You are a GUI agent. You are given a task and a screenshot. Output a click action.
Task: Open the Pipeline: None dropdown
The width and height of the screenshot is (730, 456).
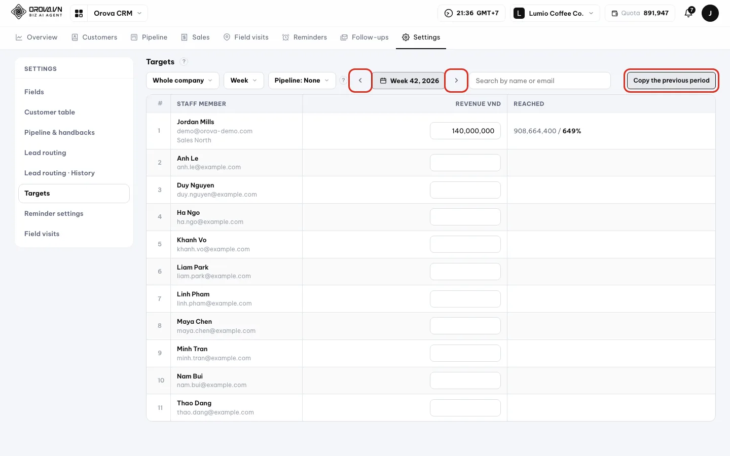coord(302,81)
